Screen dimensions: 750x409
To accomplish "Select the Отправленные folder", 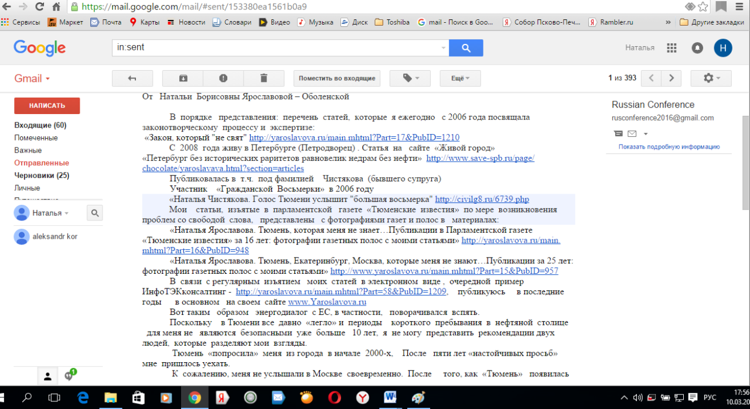I will [42, 163].
